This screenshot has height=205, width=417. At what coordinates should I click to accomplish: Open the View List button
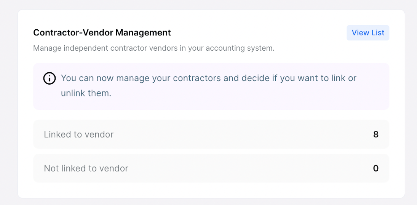click(x=368, y=33)
